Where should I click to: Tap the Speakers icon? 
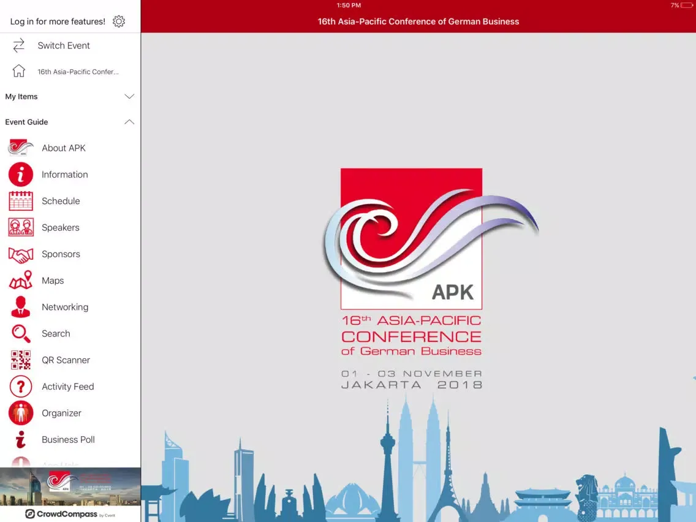20,227
